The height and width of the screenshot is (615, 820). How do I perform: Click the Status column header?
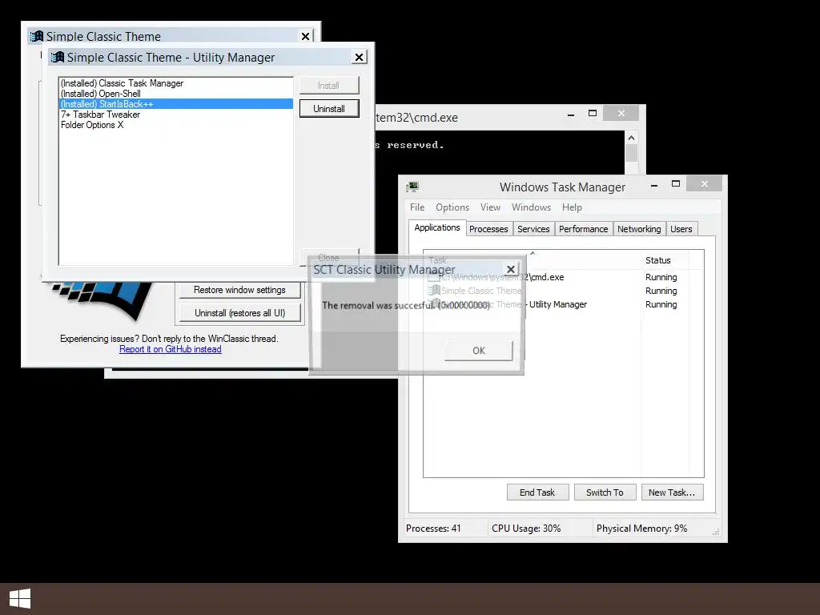664,260
